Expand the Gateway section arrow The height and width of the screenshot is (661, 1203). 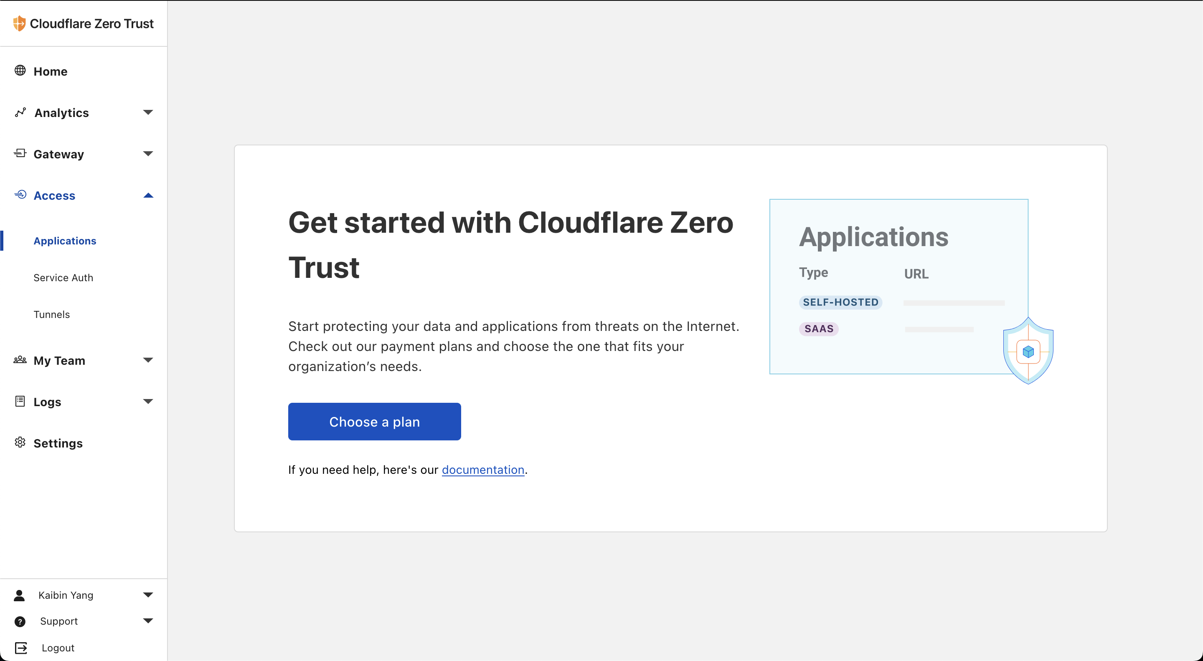click(x=148, y=154)
